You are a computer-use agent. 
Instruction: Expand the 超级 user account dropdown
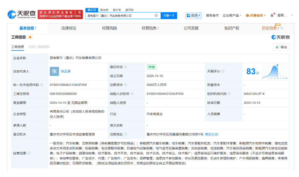tap(285, 15)
